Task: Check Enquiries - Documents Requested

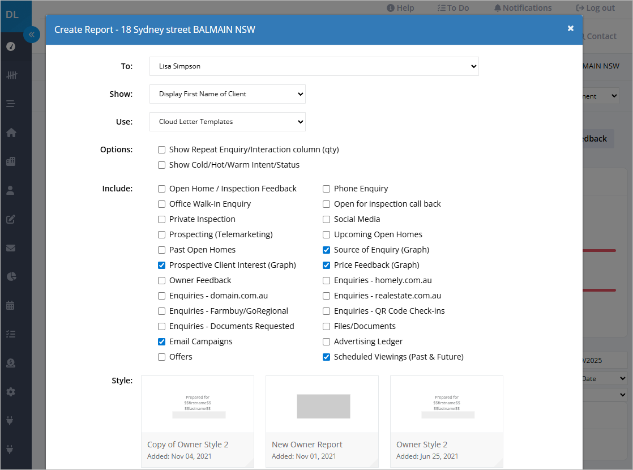Action: [x=161, y=327]
